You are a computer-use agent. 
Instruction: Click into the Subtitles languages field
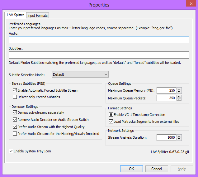click(99, 55)
